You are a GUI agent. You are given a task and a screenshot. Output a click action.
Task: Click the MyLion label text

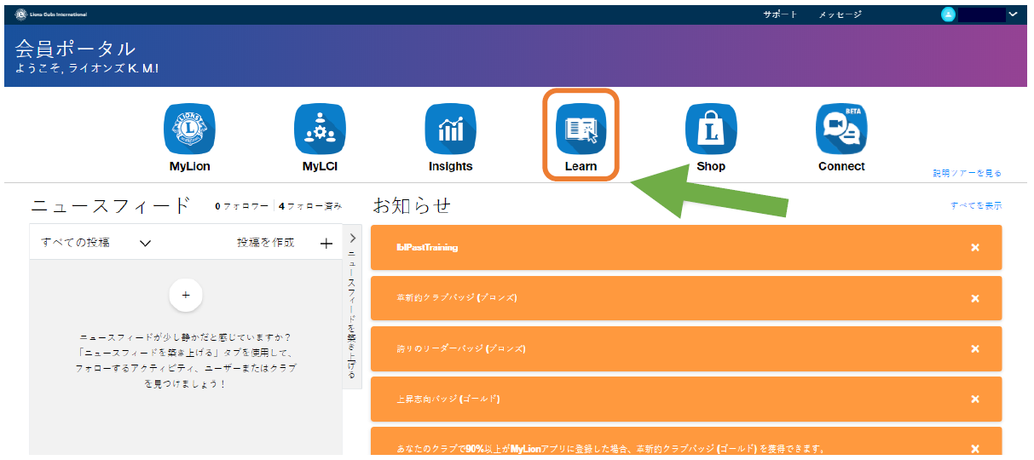pos(190,167)
